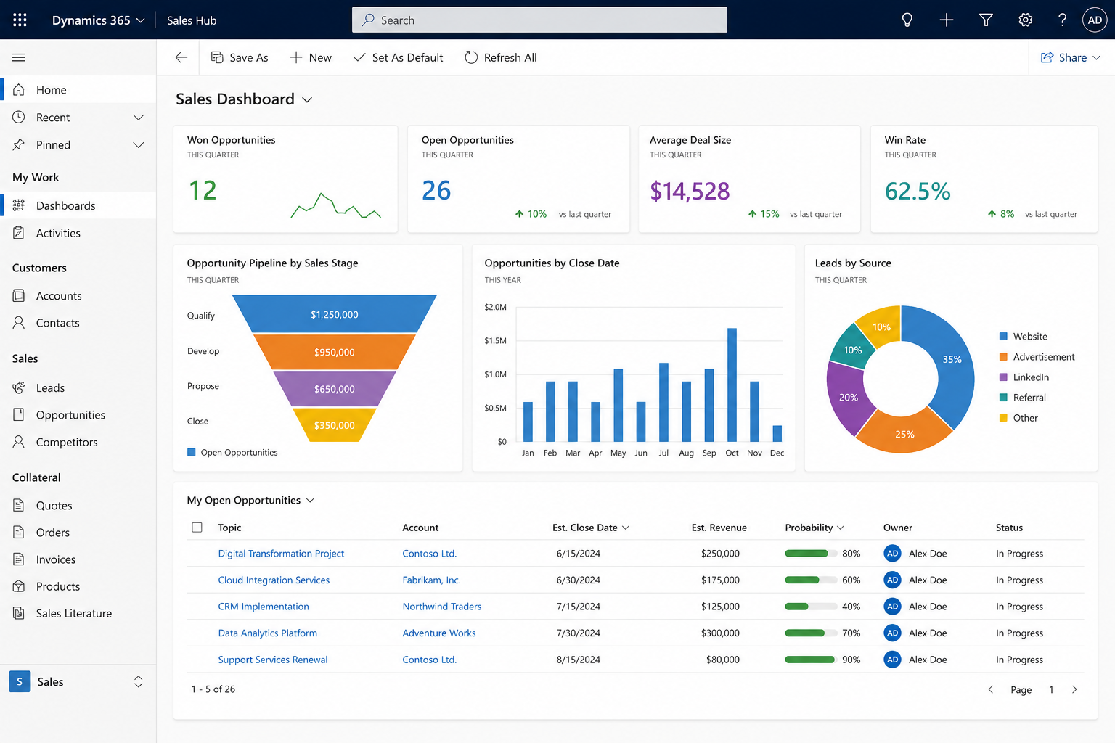Click the back arrow in the toolbar

pos(181,57)
